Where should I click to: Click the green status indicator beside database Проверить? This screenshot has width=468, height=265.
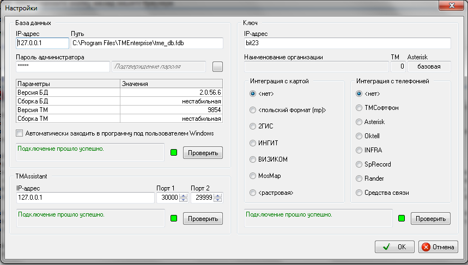click(174, 152)
